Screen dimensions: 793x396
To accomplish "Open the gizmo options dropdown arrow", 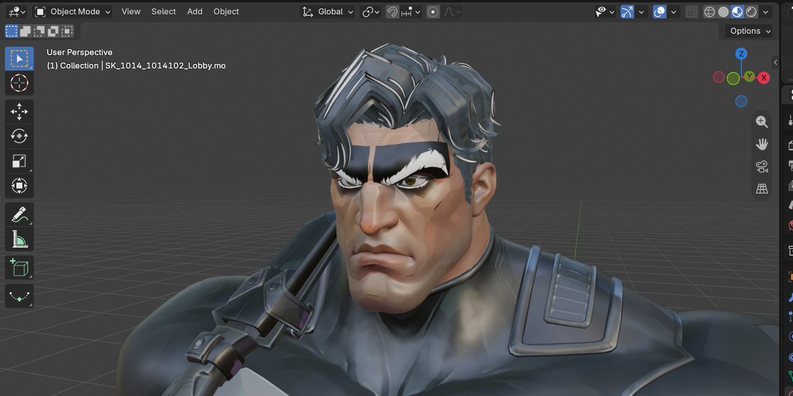I will [x=642, y=11].
